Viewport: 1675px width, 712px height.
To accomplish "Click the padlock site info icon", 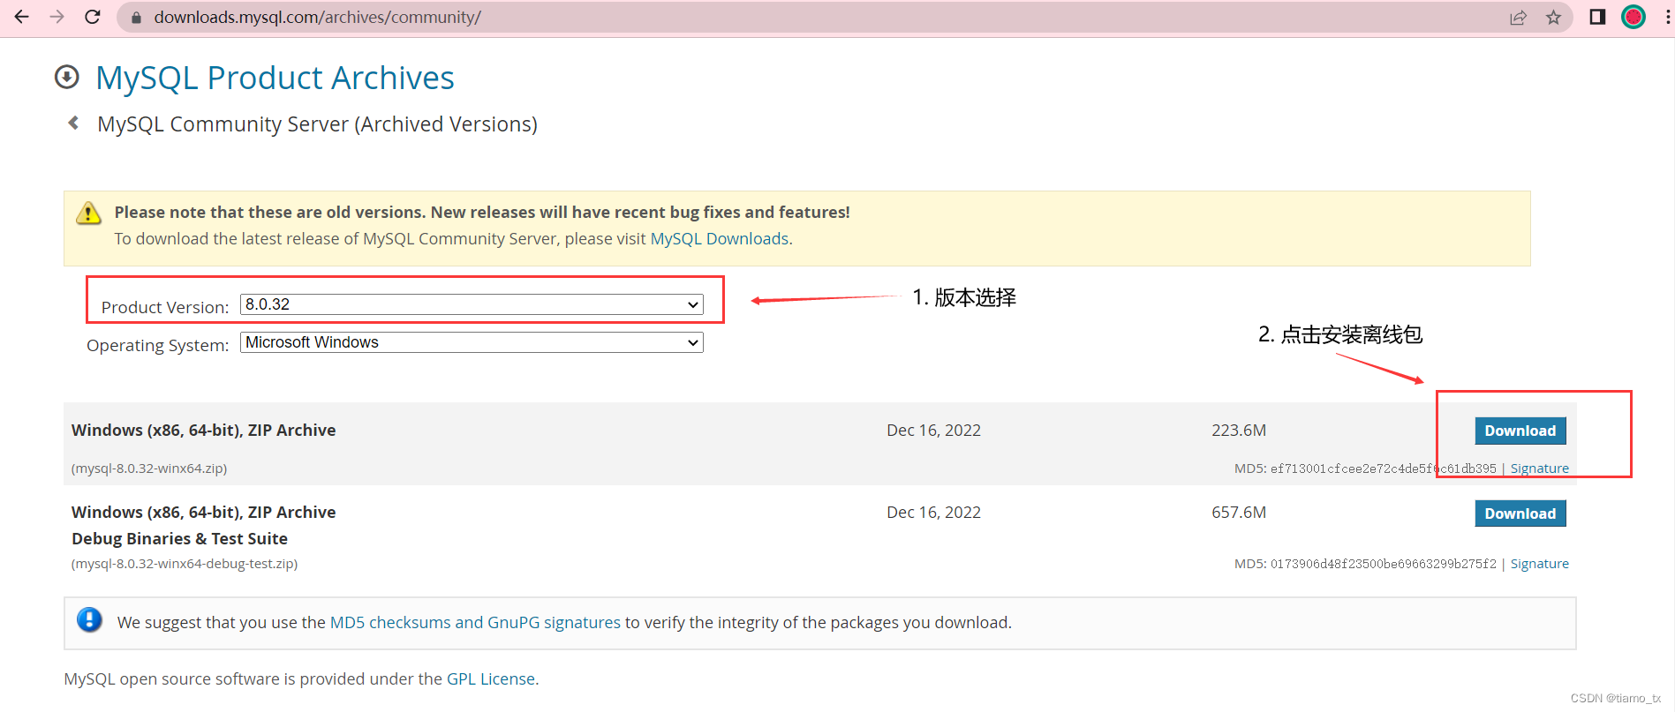I will (136, 17).
